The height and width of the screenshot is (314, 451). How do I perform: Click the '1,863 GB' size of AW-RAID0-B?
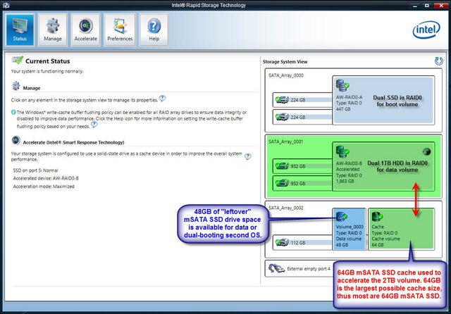click(345, 181)
